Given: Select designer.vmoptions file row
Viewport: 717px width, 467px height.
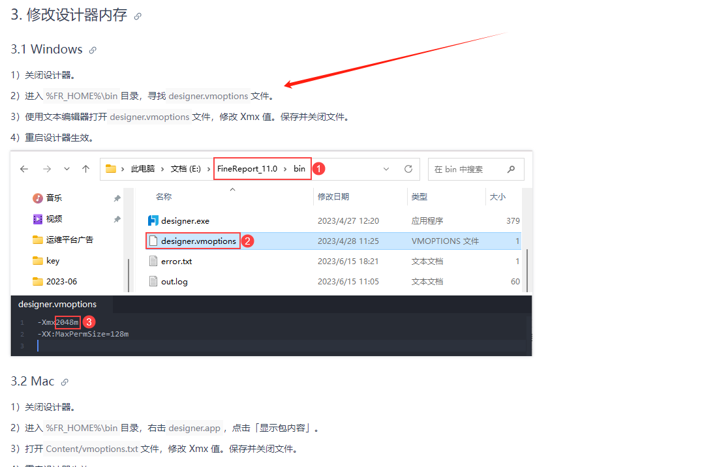Looking at the screenshot, I should [x=333, y=241].
